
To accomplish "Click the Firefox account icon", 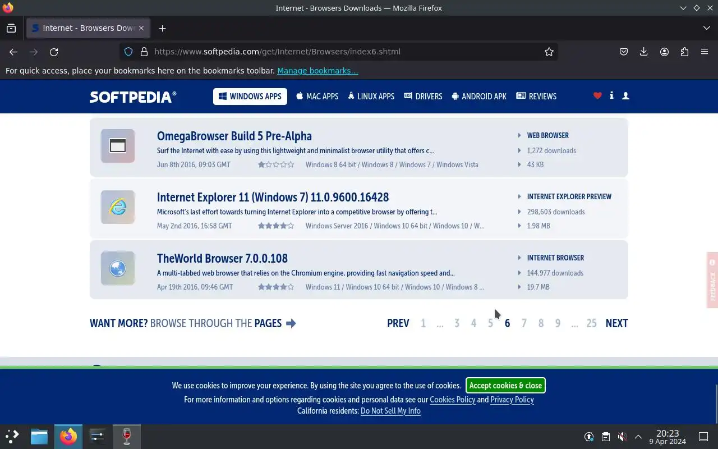I will coord(664,52).
